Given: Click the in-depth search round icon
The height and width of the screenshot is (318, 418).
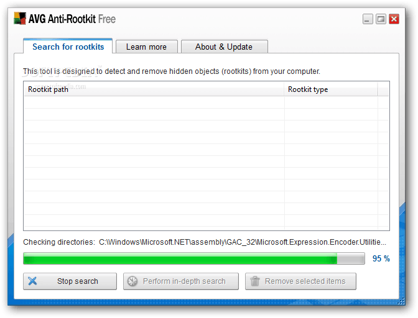Looking at the screenshot, I should (x=132, y=281).
